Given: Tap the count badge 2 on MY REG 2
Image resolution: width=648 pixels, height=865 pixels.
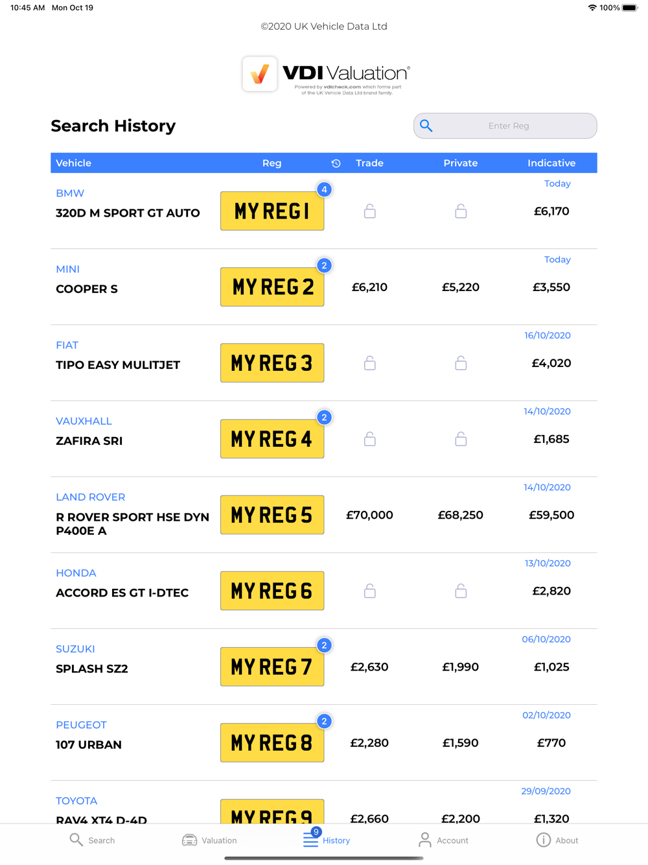Looking at the screenshot, I should (324, 265).
